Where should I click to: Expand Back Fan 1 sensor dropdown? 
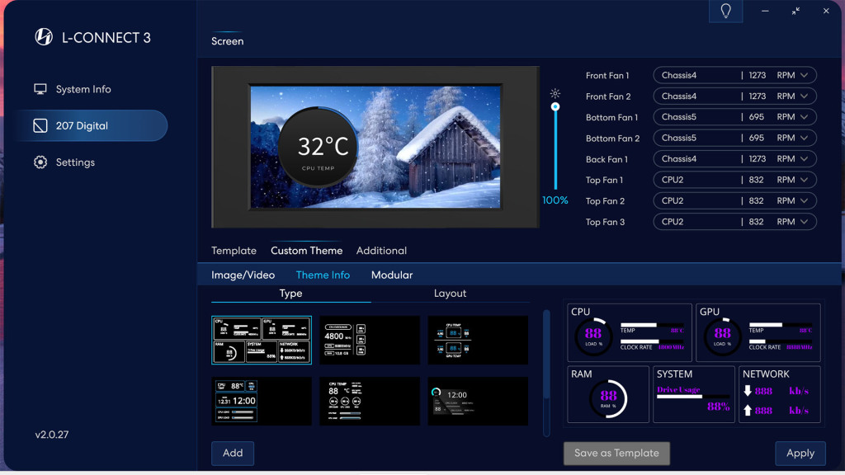734,159
